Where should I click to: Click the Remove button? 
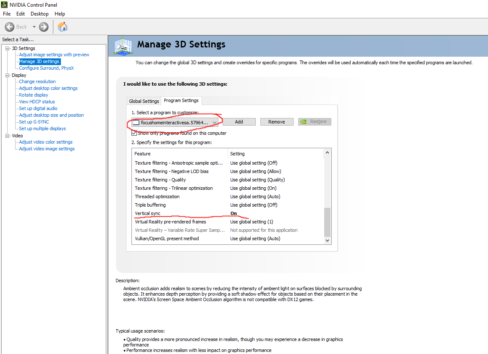coord(277,122)
